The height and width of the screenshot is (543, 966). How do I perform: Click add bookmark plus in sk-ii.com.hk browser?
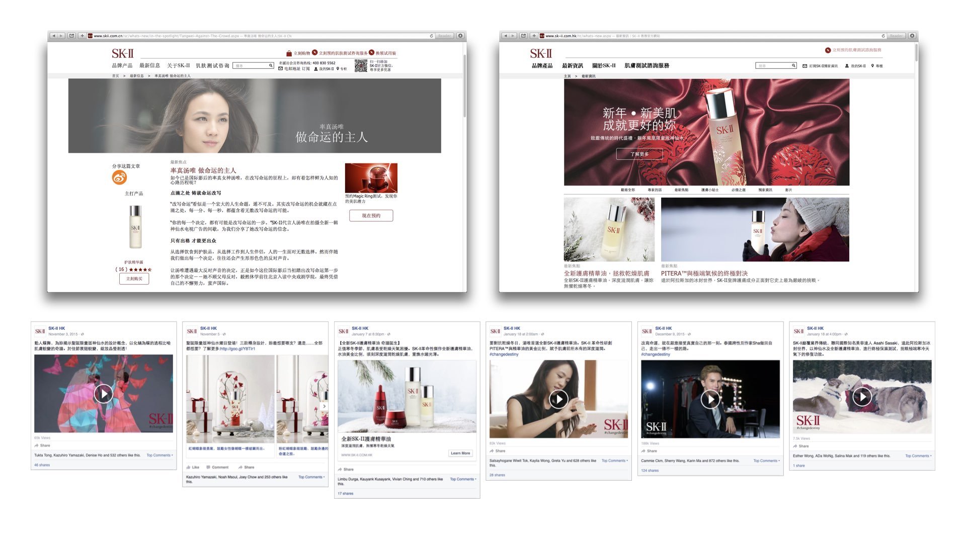click(534, 36)
